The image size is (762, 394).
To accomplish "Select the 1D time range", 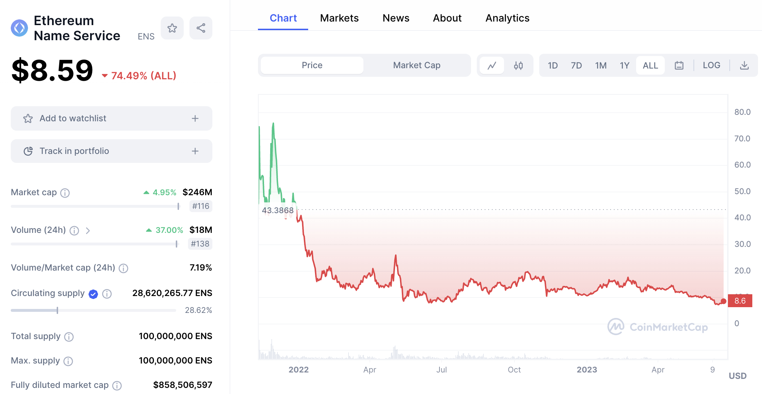I will (x=552, y=65).
